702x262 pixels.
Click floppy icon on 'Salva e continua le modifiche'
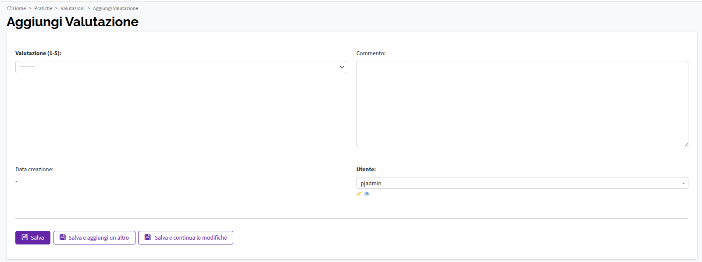(x=148, y=237)
